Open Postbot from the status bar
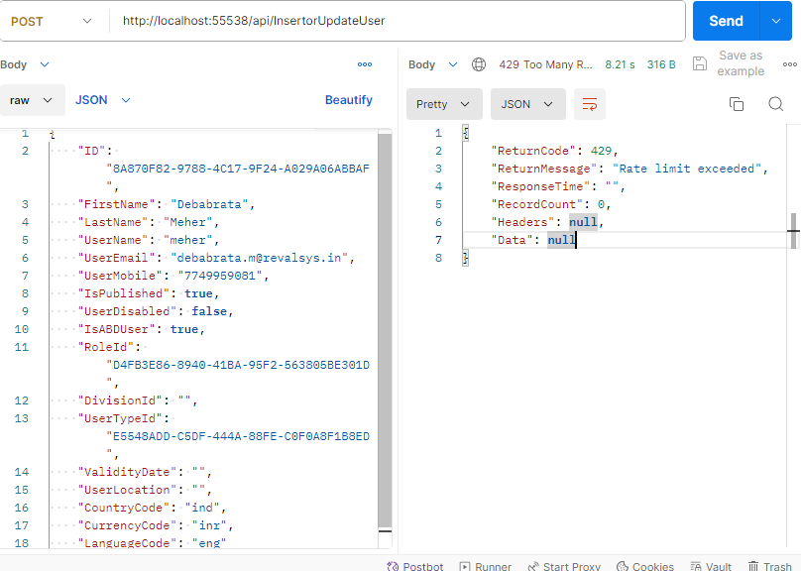Screen dimensions: 801x571 click(414, 566)
